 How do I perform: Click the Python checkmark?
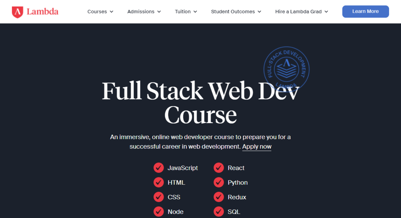click(219, 182)
